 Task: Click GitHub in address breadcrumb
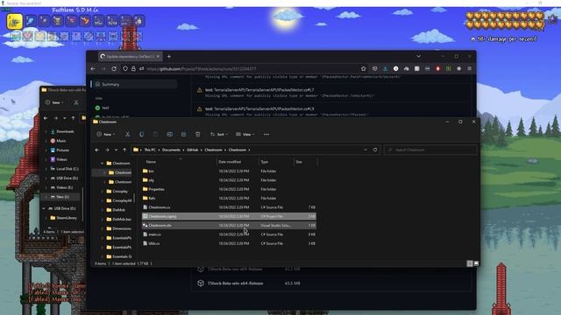193,150
